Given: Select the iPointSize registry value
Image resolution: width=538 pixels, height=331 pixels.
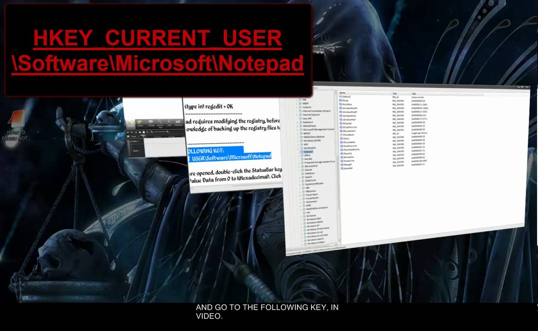Looking at the screenshot, I should point(346,104).
